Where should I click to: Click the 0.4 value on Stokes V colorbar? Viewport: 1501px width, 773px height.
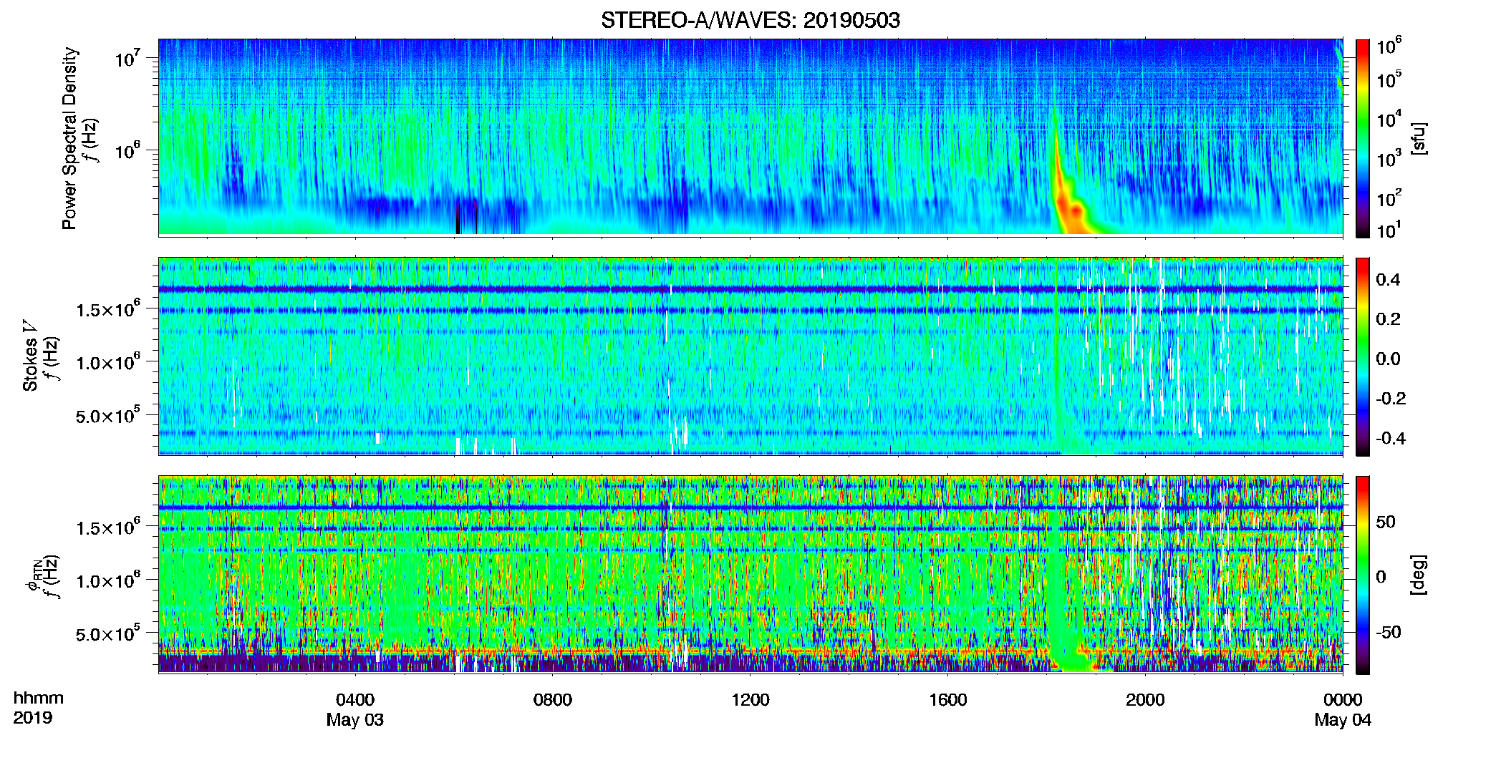[x=1388, y=280]
